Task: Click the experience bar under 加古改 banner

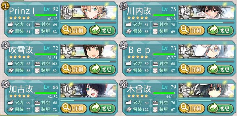Action: point(88,101)
